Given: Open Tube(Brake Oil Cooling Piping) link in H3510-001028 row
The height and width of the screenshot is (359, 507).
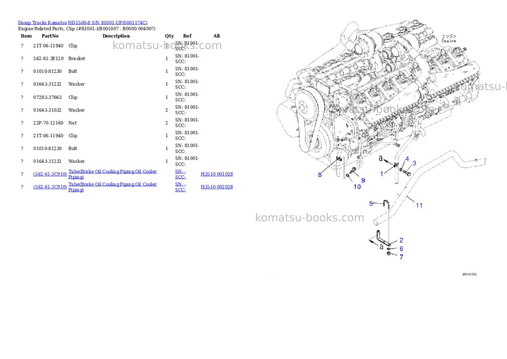Looking at the screenshot, I should [x=112, y=174].
